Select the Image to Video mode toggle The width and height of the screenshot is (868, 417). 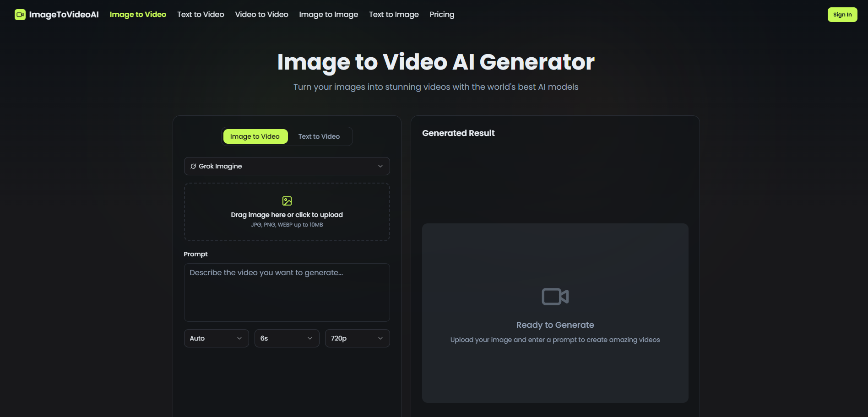coord(255,136)
